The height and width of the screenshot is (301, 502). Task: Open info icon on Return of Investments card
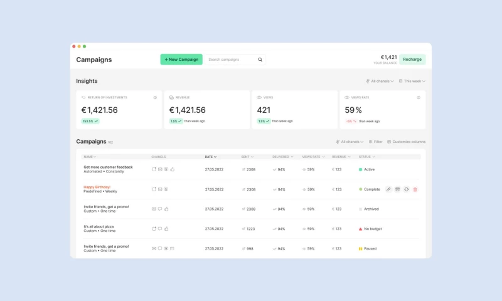pyautogui.click(x=155, y=98)
